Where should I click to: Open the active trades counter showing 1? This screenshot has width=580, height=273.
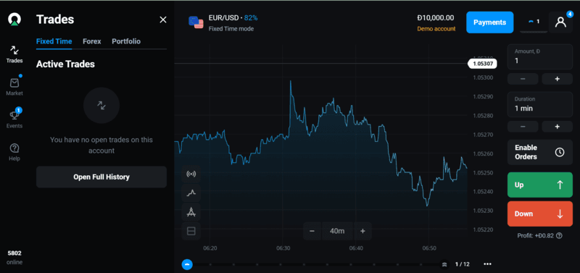pos(534,22)
